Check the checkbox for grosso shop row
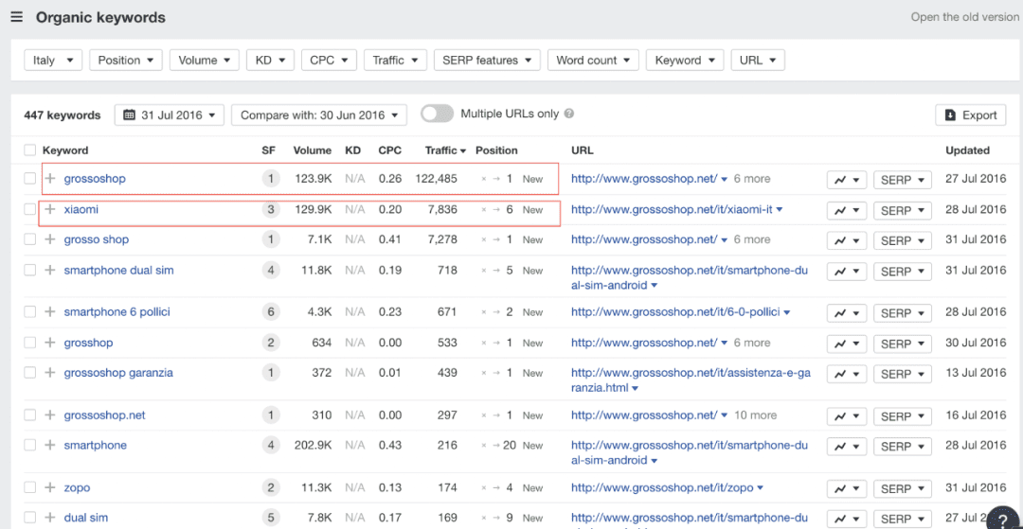The height and width of the screenshot is (529, 1023). 30,239
